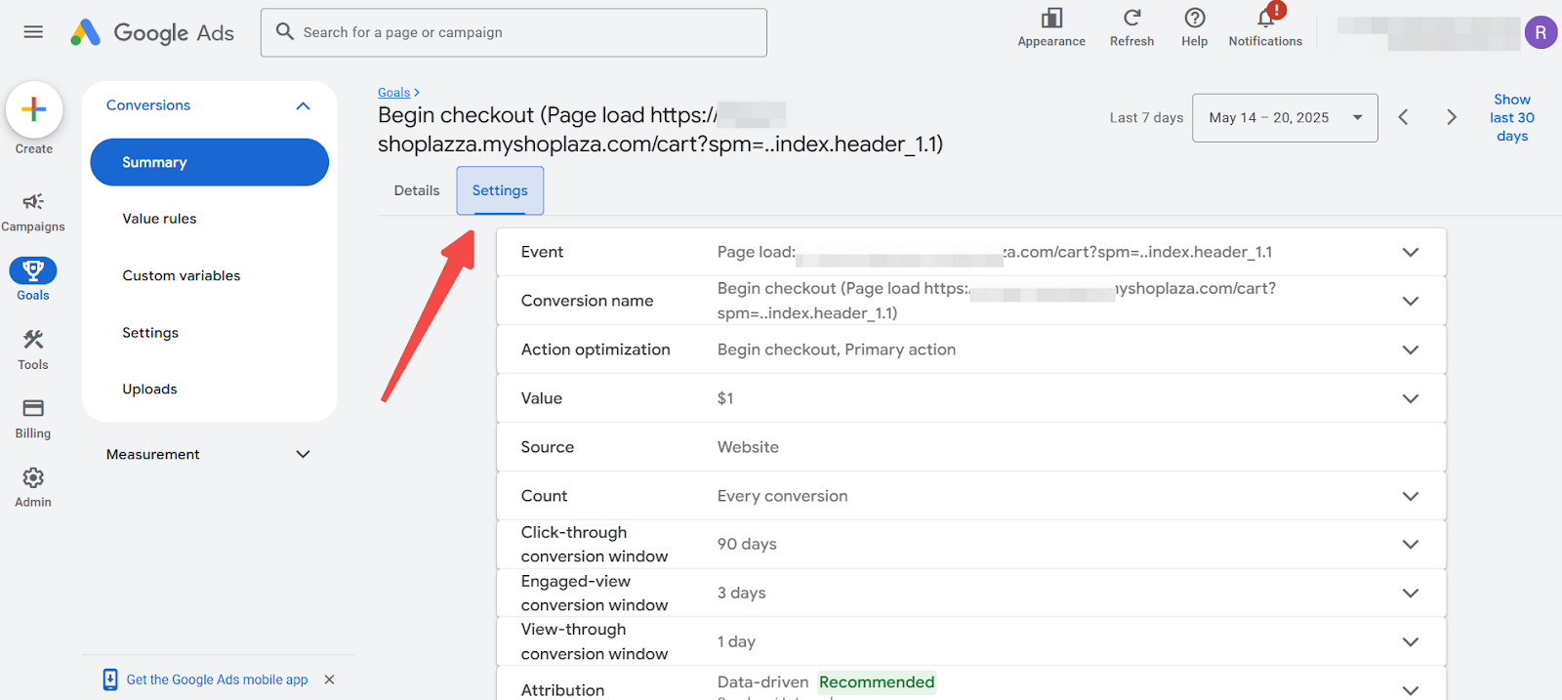Viewport: 1562px width, 700px height.
Task: Expand the Conversion name row
Action: tap(1410, 301)
